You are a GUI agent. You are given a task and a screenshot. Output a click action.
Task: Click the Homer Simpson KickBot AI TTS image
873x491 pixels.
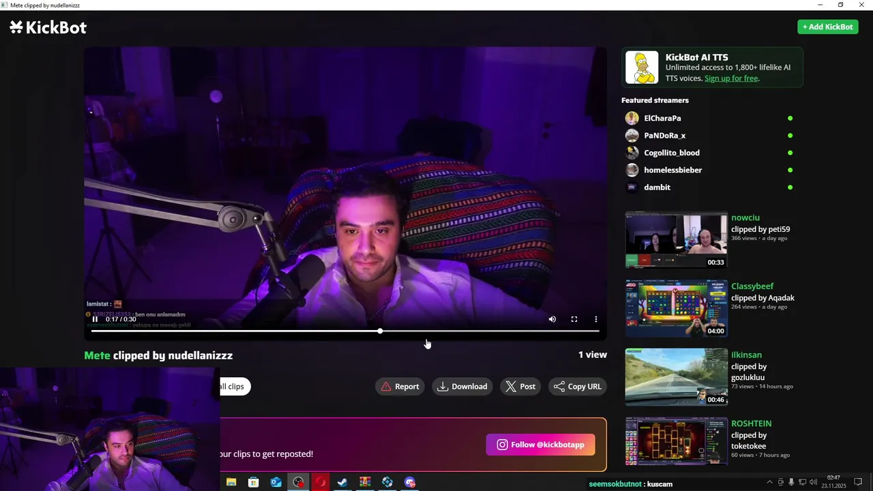point(642,68)
